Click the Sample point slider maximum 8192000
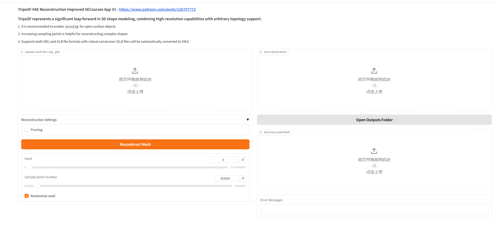 240,186
